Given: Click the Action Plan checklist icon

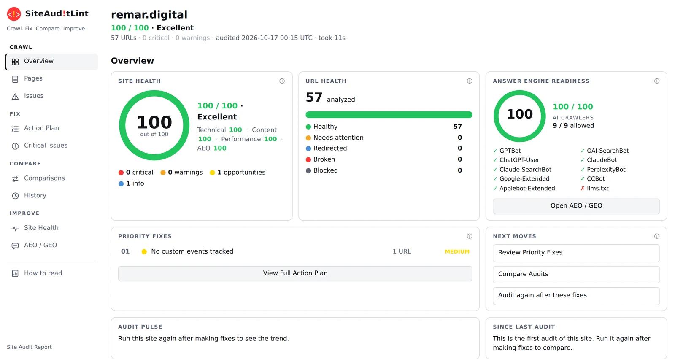Looking at the screenshot, I should pos(15,129).
